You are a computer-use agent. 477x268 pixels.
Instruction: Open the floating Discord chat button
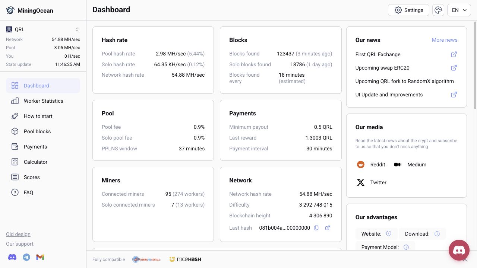(459, 250)
